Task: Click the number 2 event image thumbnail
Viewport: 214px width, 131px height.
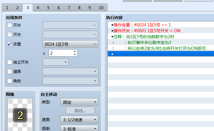Action: pos(20,115)
